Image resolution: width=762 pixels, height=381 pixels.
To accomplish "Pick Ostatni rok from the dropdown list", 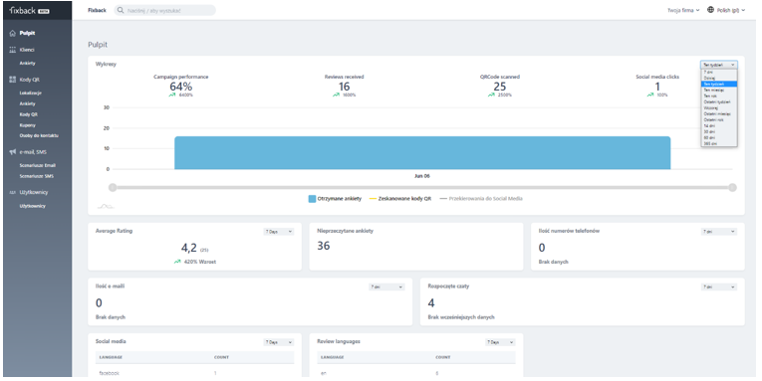I will 719,119.
